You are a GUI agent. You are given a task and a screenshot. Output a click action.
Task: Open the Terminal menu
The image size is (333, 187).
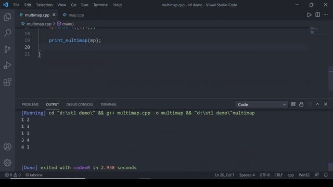(x=100, y=5)
